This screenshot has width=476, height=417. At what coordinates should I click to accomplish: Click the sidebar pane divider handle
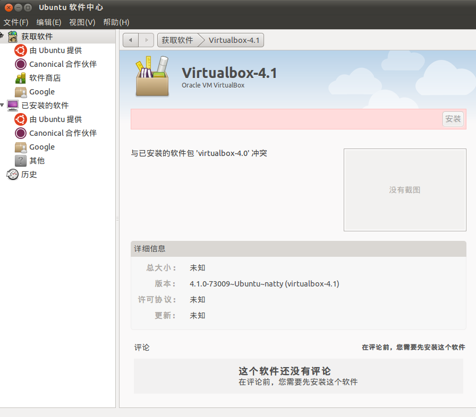coord(117,219)
